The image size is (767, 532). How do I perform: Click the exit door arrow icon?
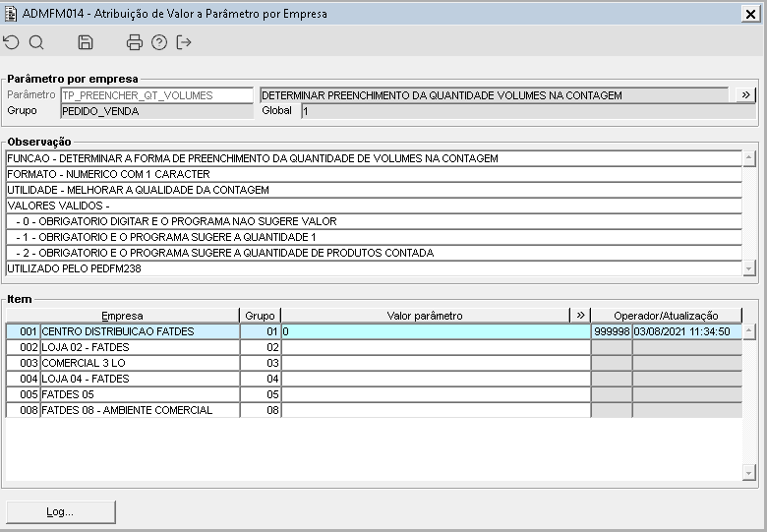[184, 42]
